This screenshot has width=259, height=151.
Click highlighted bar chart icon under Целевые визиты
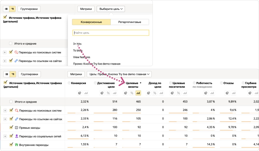[x=138, y=93]
